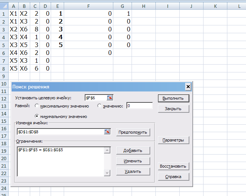Click cell A1 containing X1
The height and width of the screenshot is (196, 246).
click(13, 13)
